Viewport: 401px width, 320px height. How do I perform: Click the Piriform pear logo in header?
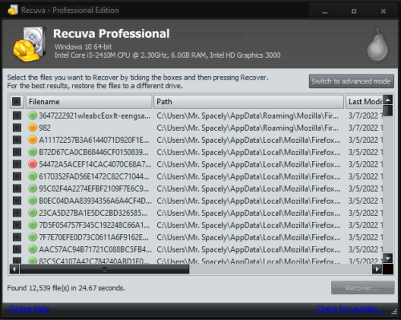(x=378, y=45)
